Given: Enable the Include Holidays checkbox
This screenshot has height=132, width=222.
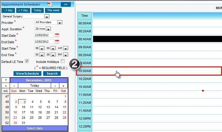Looking at the screenshot, I should click(x=63, y=61).
